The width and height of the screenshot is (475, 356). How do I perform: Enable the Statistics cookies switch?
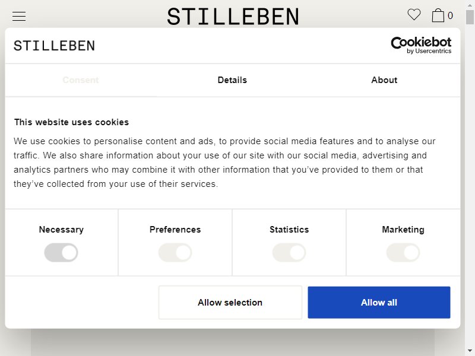click(x=289, y=253)
